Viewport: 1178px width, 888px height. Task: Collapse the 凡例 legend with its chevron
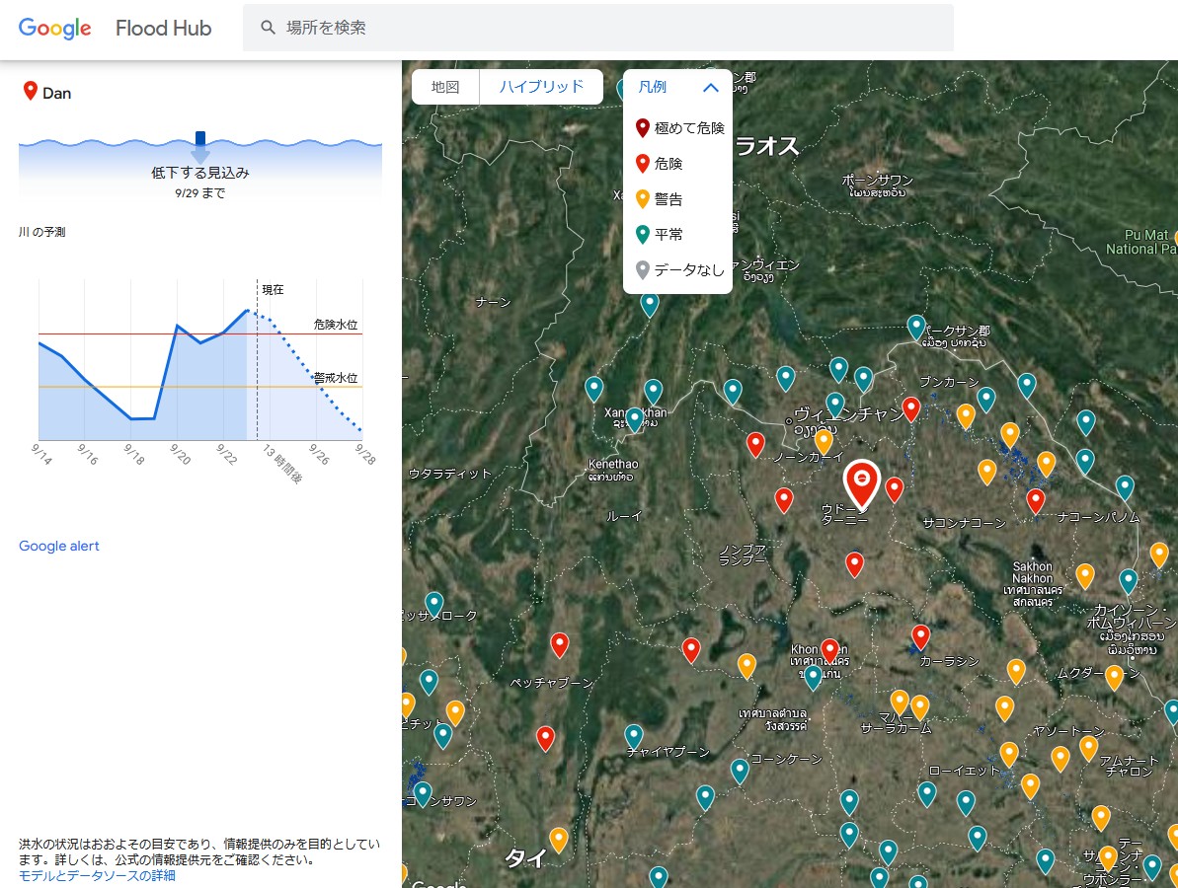[710, 88]
